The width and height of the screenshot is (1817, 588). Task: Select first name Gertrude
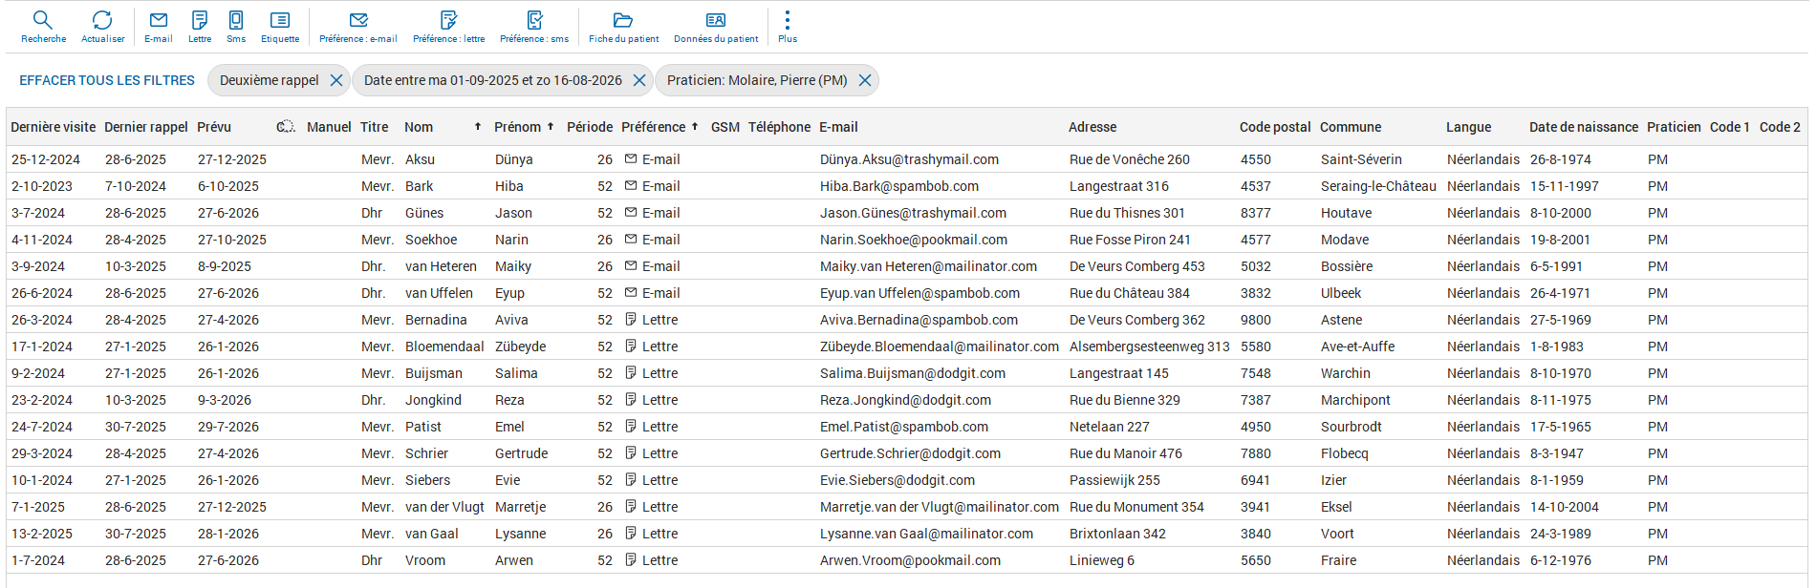coord(522,453)
